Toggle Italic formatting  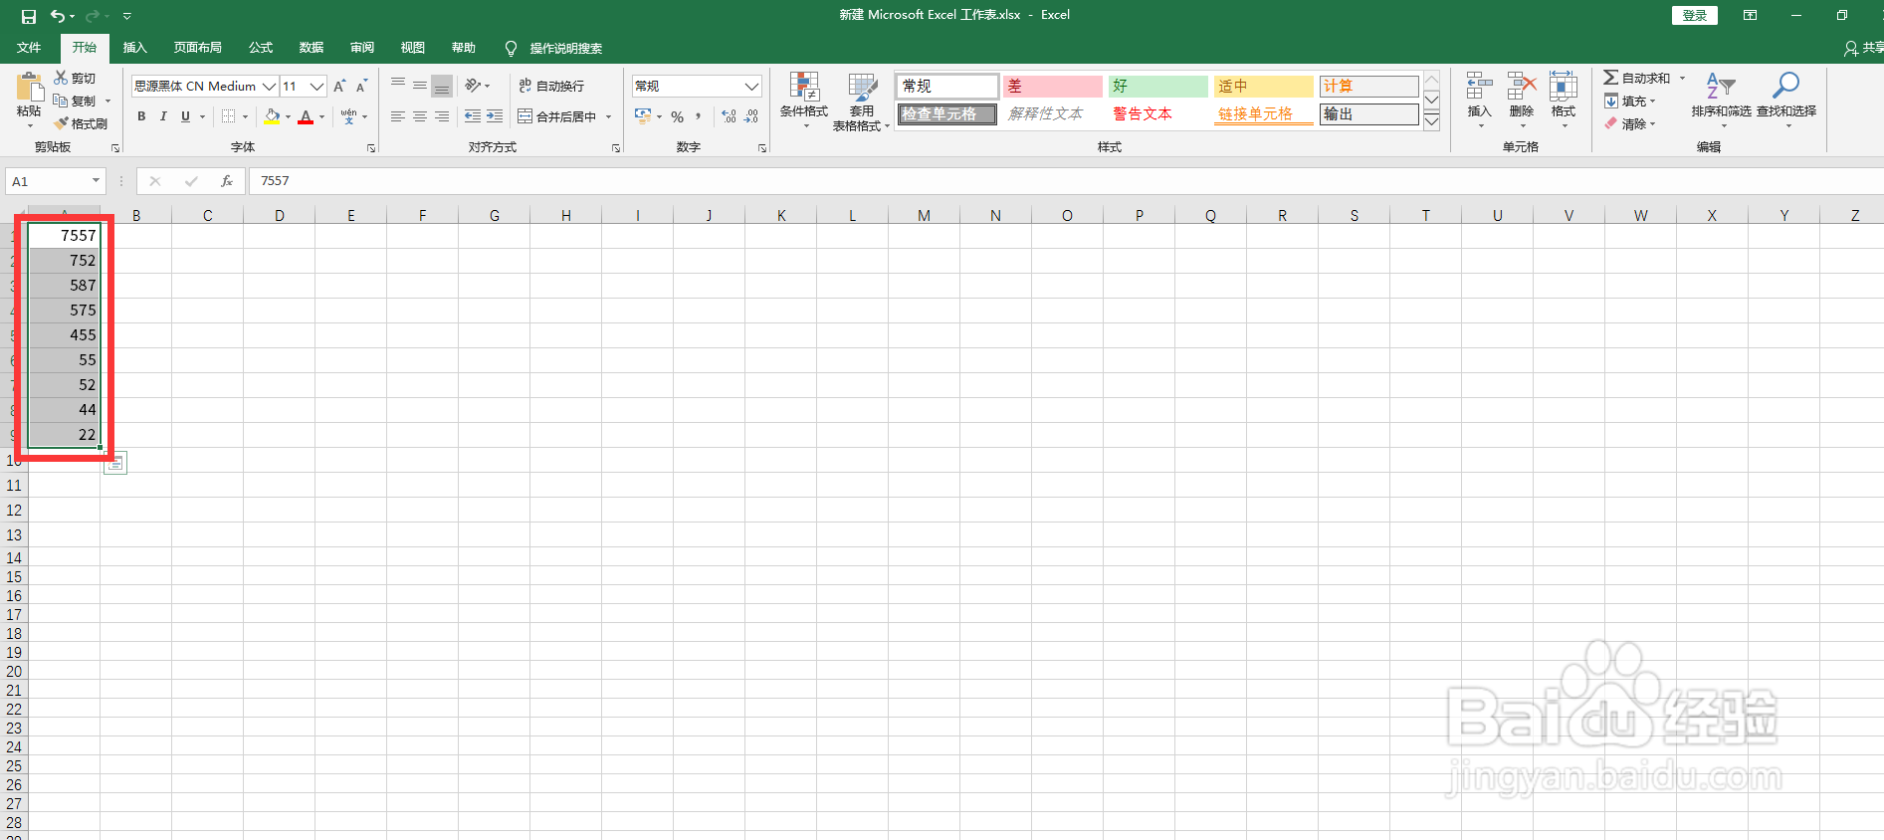(163, 116)
